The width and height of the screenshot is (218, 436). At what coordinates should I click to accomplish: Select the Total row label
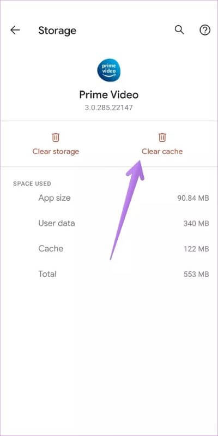[47, 274]
